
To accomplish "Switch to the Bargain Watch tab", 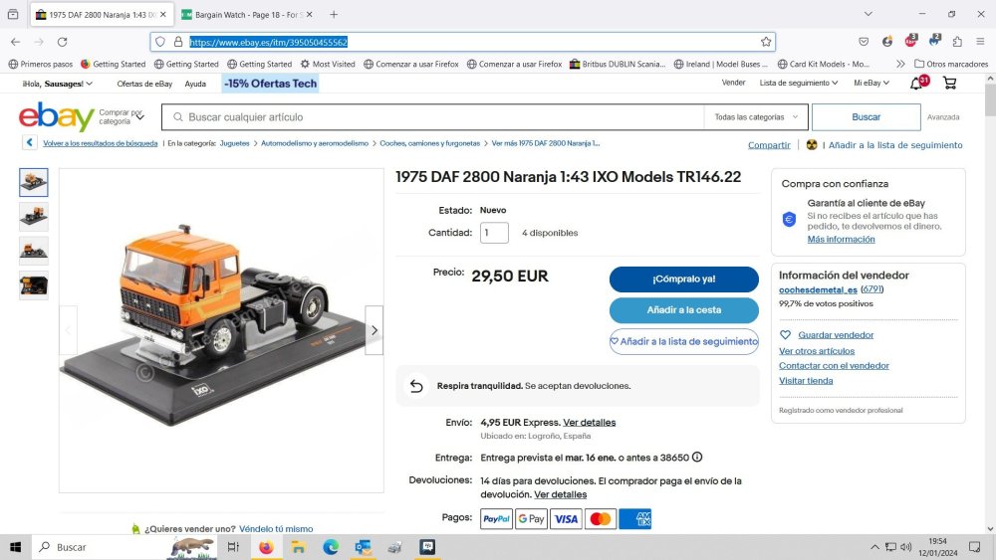I will pos(248,14).
